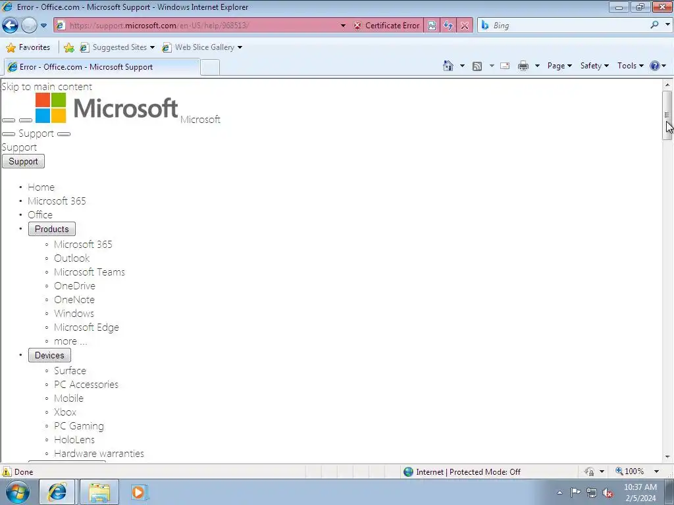Open the Xbox link
This screenshot has width=674, height=505.
coord(65,412)
